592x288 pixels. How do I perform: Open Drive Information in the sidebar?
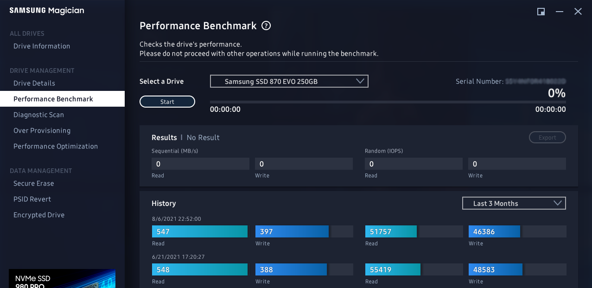(42, 46)
